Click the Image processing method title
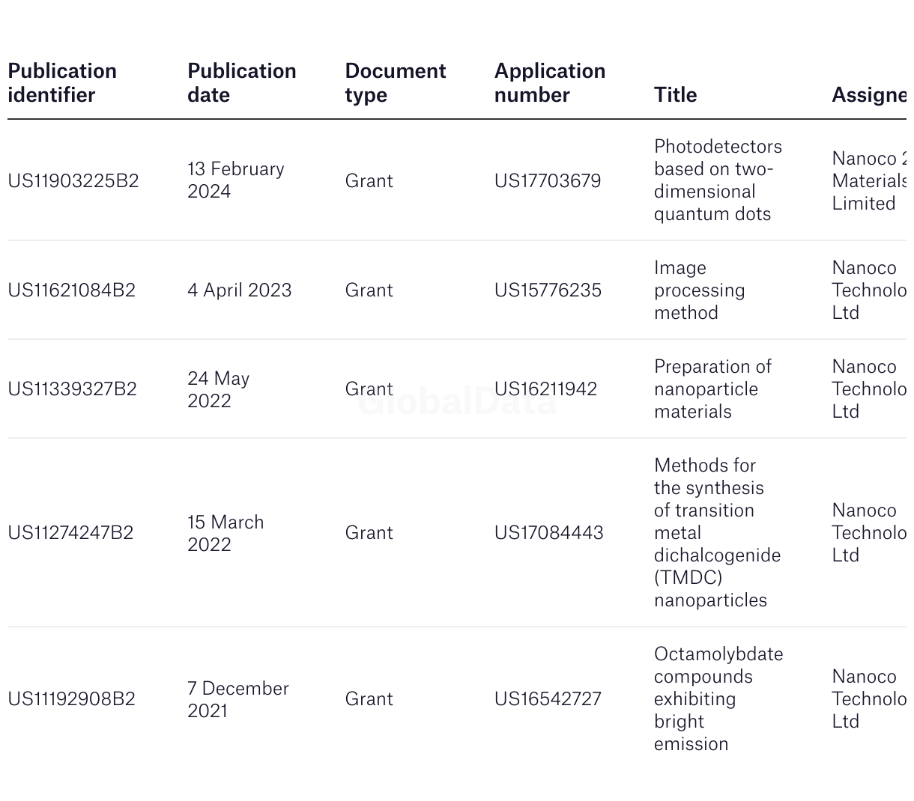 [x=698, y=290]
